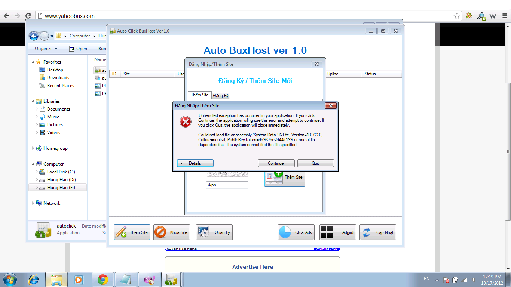This screenshot has width=511, height=287.
Task: Click the Chrome back button
Action: click(x=6, y=16)
